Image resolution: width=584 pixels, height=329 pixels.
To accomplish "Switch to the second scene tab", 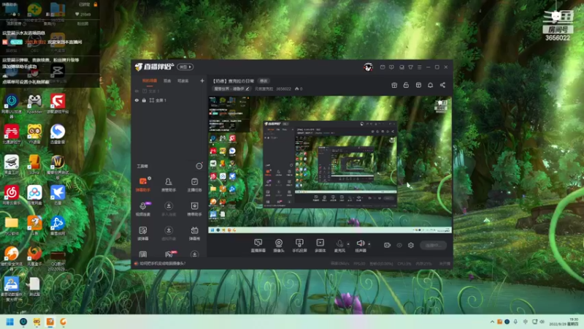I will (x=167, y=81).
